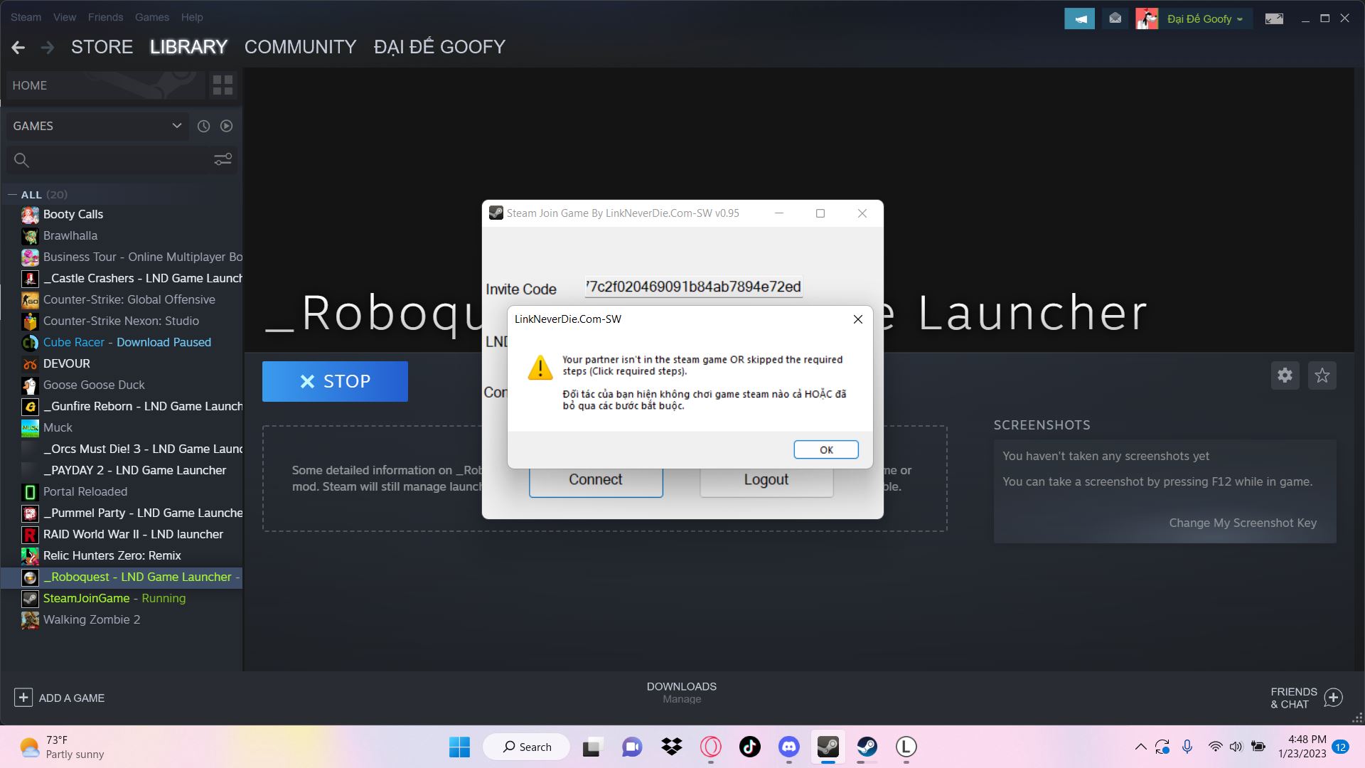Click the Đại Đế Goofy avatar picture
The image size is (1365, 768).
[x=1147, y=18]
